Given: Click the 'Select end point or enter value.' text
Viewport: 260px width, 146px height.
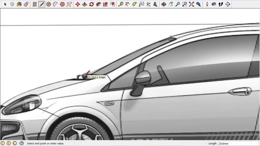Looking at the screenshot, I should [45, 144].
